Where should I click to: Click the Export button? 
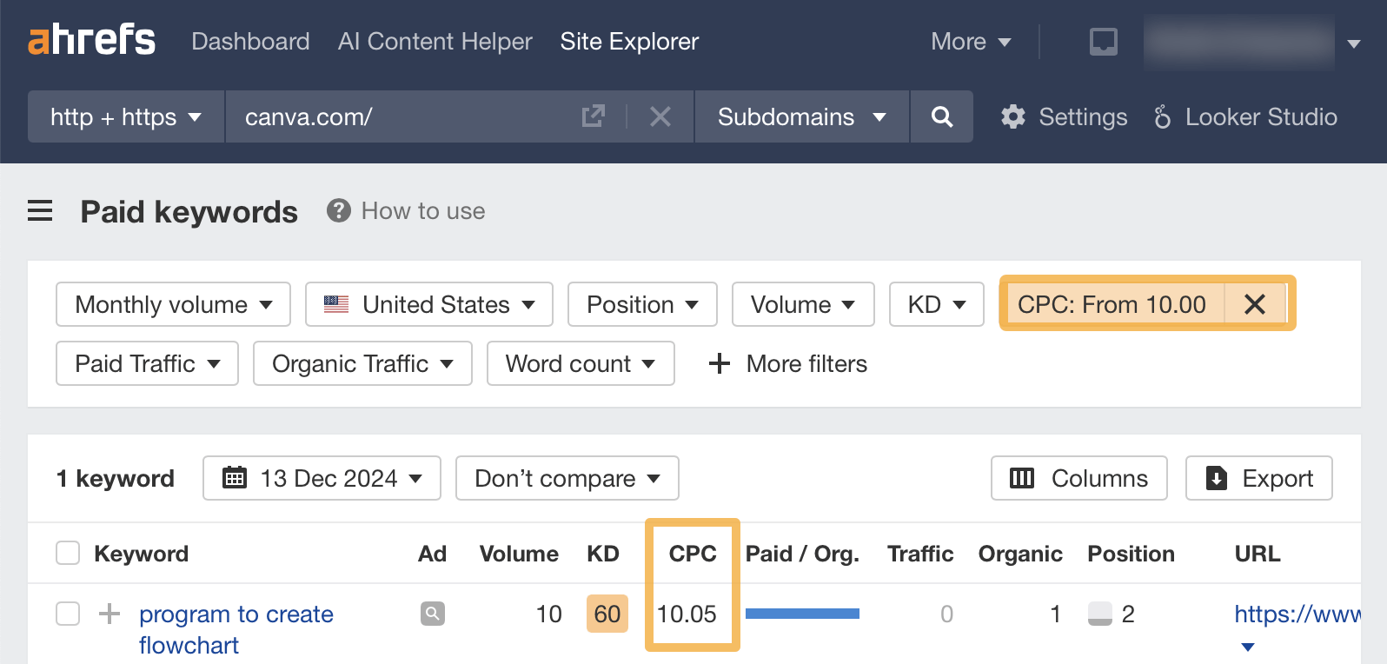(x=1258, y=478)
